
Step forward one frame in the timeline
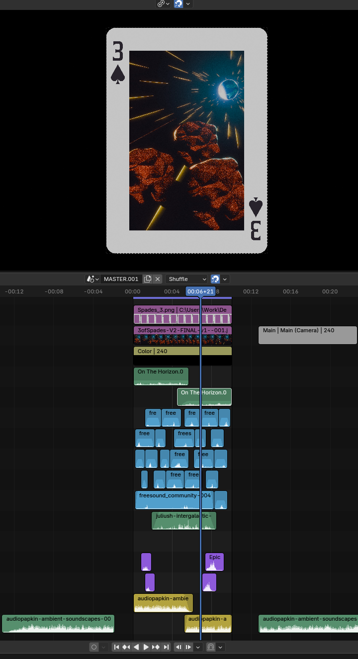click(x=188, y=647)
